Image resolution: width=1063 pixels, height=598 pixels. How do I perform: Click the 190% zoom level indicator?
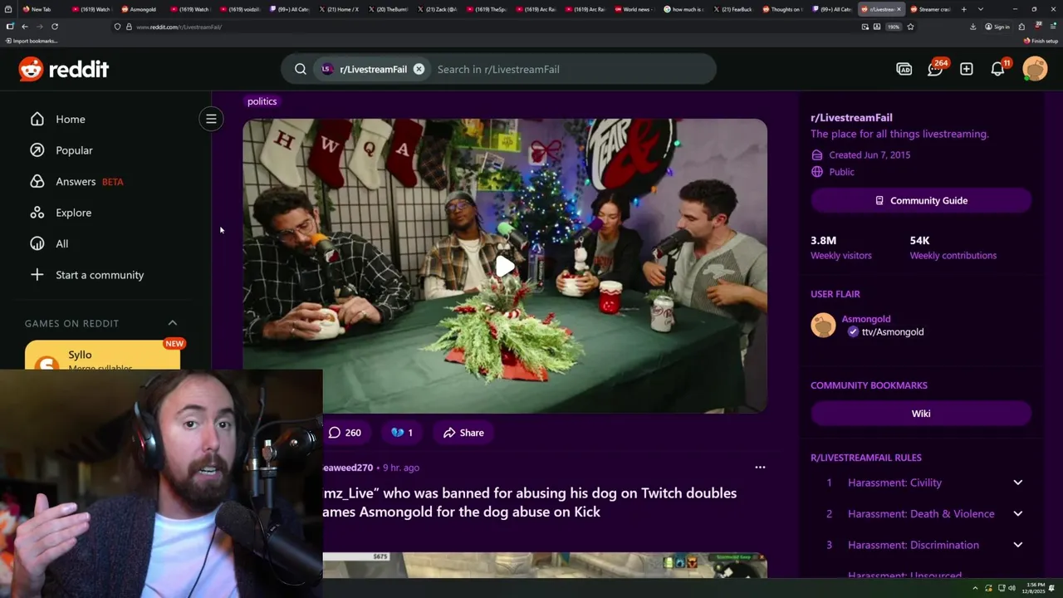894,27
